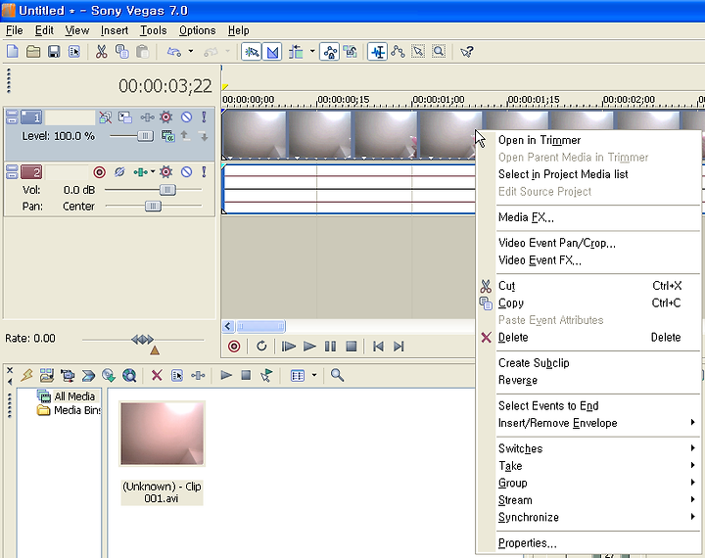
Task: Activate the What's This help icon
Action: pyautogui.click(x=467, y=52)
